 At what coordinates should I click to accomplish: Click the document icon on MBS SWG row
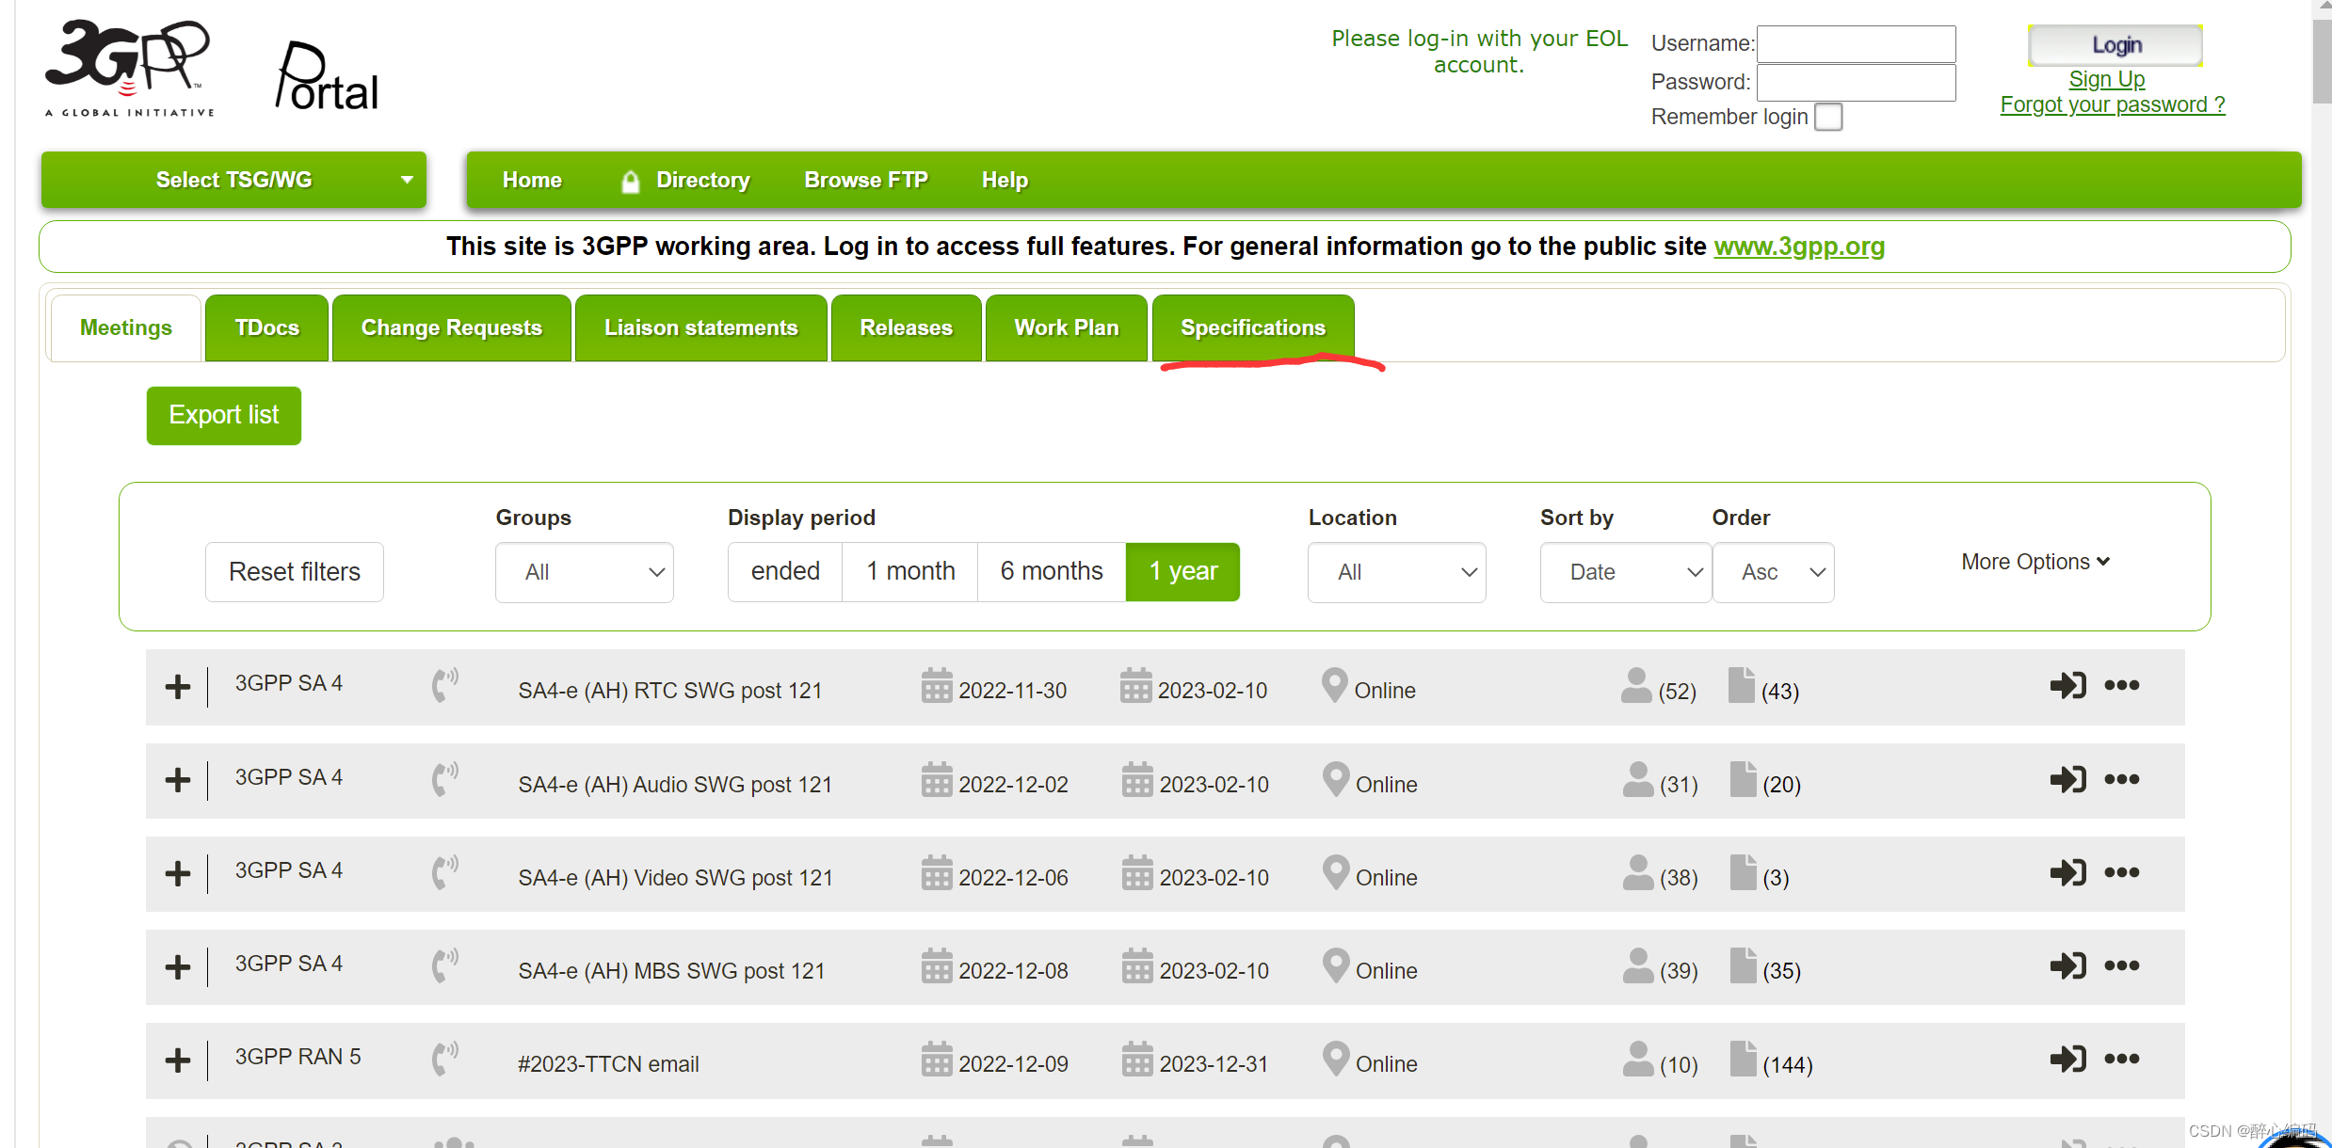click(1742, 965)
